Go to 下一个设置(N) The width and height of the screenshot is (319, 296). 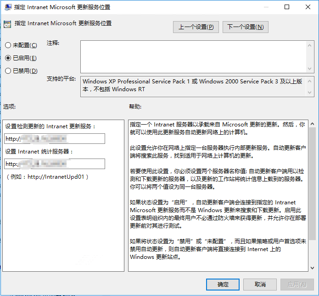[246, 27]
